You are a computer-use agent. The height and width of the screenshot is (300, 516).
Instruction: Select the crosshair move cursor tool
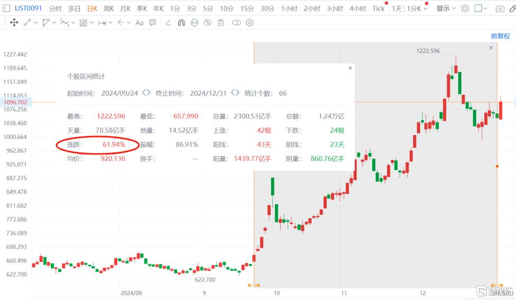coord(14,23)
